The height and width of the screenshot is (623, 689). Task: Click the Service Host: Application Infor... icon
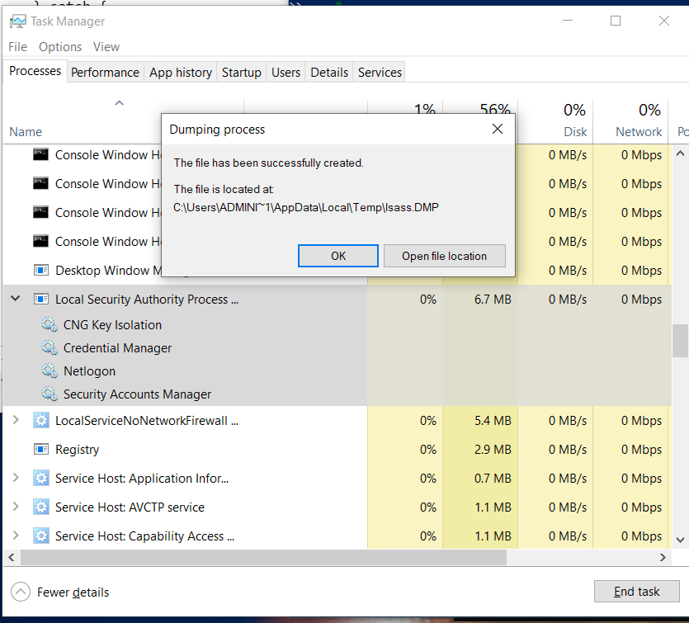(x=41, y=478)
